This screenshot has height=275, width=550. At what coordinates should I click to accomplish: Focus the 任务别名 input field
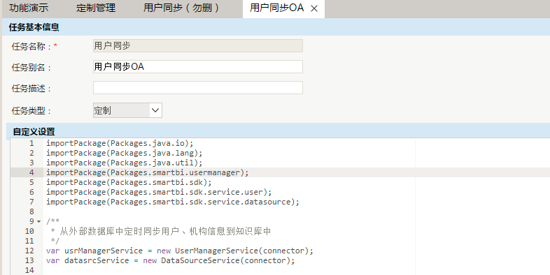pyautogui.click(x=198, y=66)
